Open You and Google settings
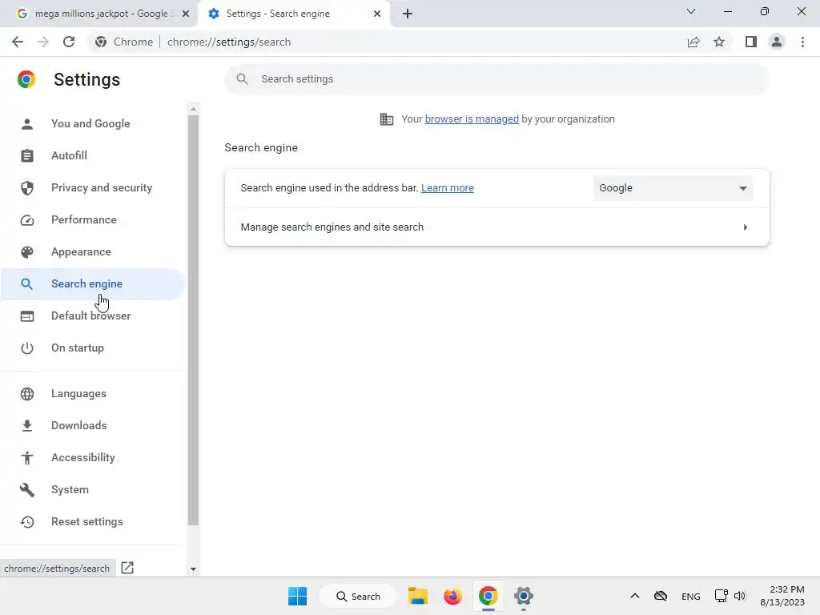820x615 pixels. (x=93, y=123)
